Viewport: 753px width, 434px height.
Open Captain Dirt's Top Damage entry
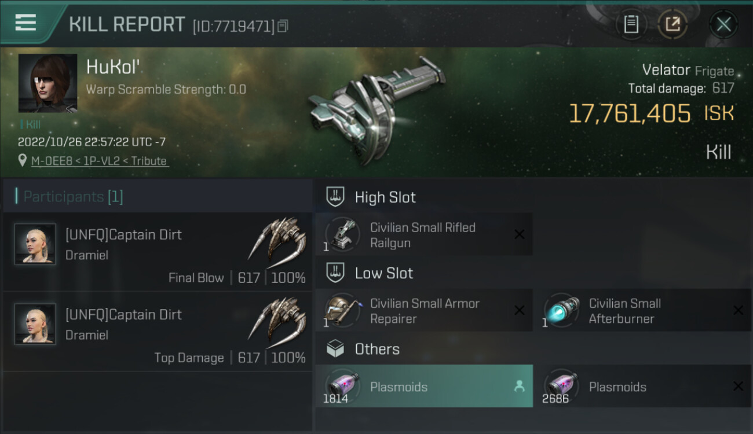[158, 332]
